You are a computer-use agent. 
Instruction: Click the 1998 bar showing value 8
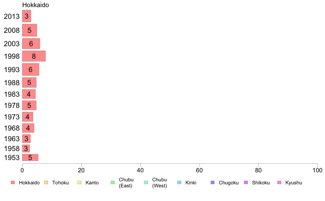click(34, 56)
